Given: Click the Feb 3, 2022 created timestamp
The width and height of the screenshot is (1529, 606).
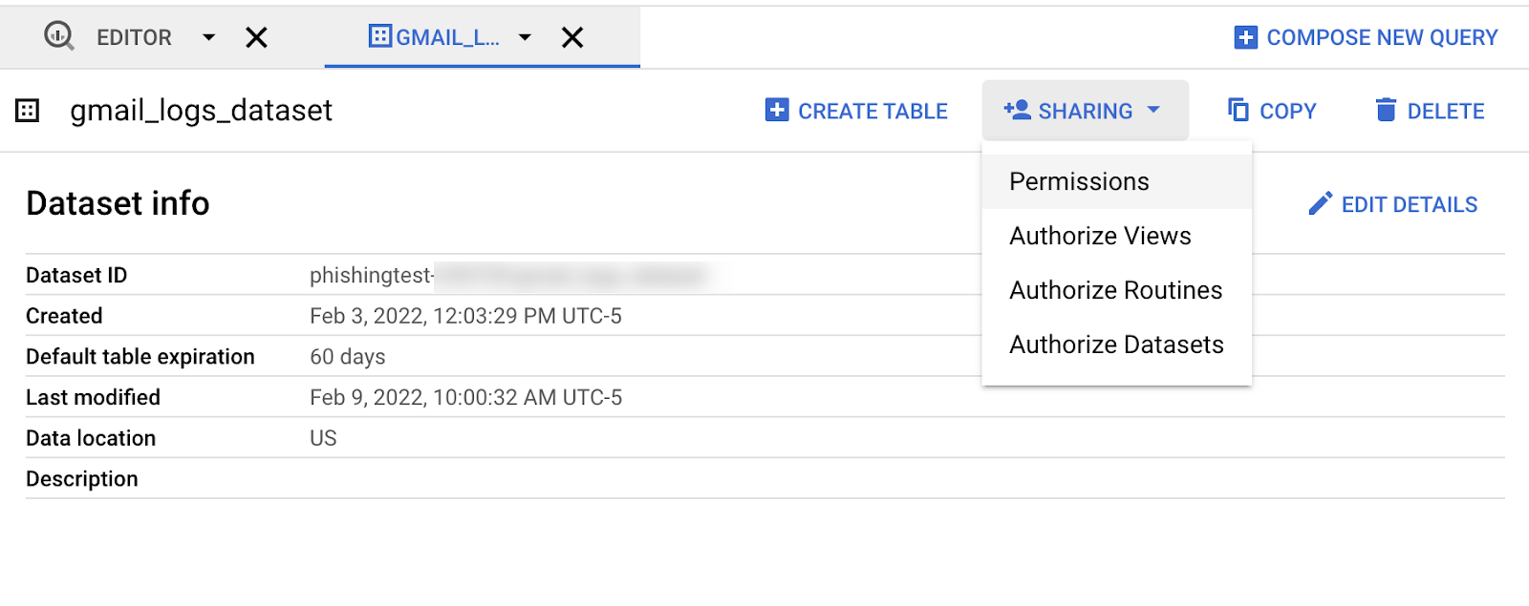Looking at the screenshot, I should tap(465, 316).
